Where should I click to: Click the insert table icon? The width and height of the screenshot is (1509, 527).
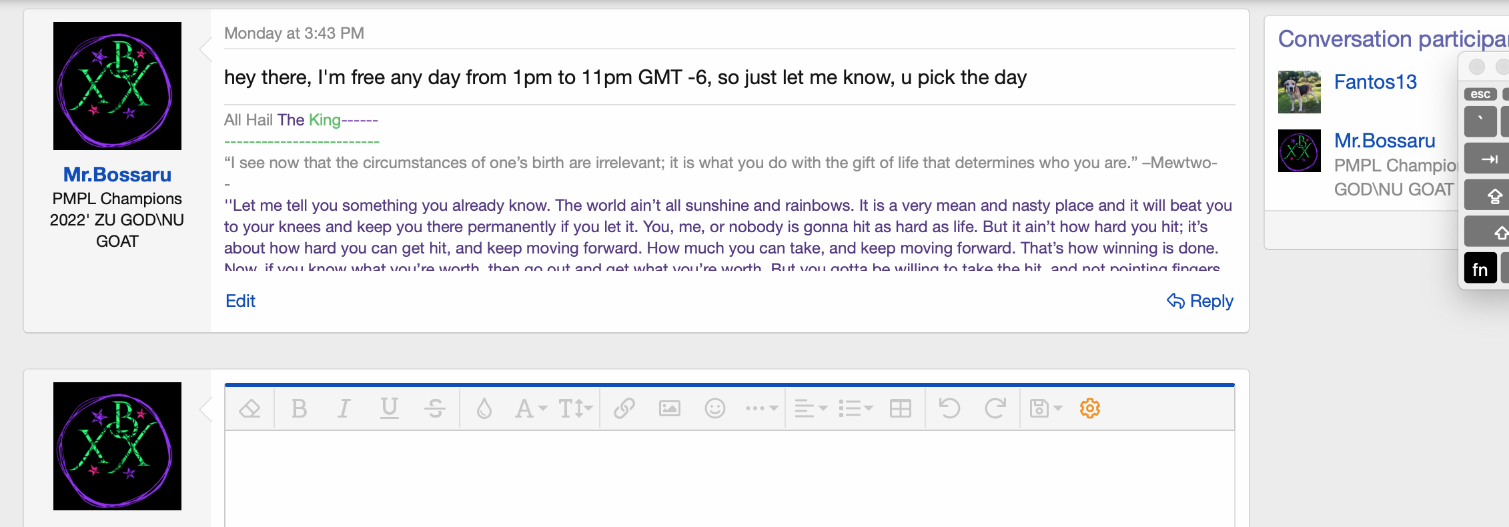900,408
